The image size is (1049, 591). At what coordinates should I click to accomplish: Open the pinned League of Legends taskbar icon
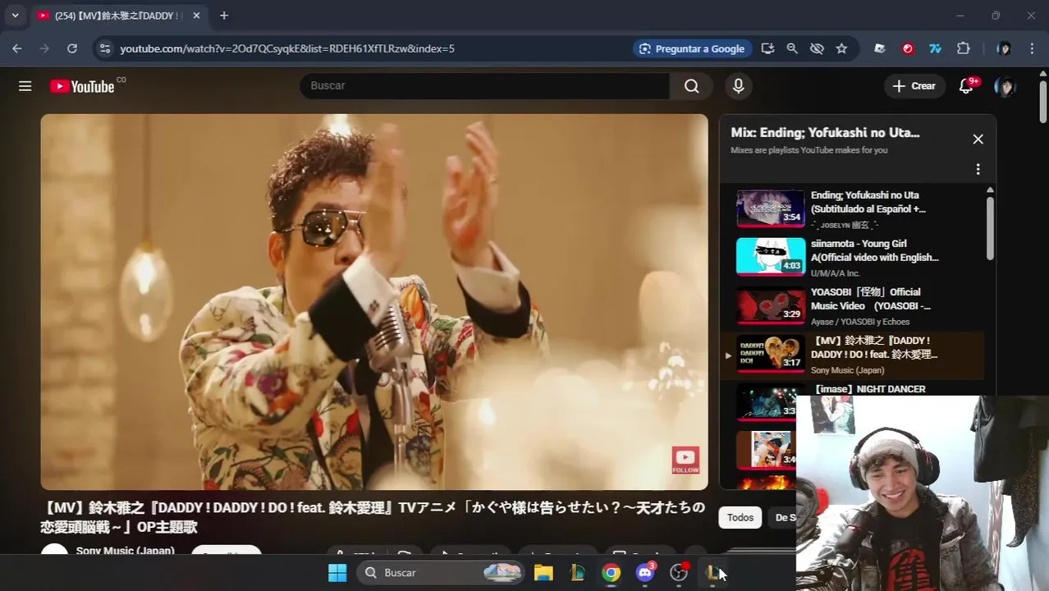tap(577, 573)
